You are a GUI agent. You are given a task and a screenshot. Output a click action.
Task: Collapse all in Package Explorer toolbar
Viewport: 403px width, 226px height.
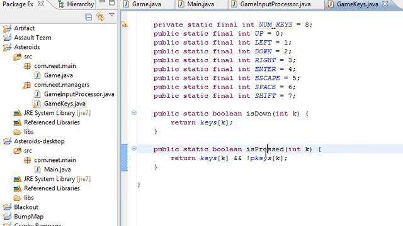pos(88,17)
